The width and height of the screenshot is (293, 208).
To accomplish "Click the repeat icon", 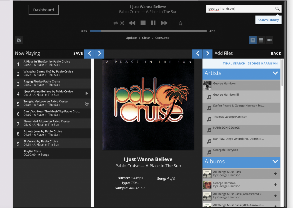I will pos(116,23).
